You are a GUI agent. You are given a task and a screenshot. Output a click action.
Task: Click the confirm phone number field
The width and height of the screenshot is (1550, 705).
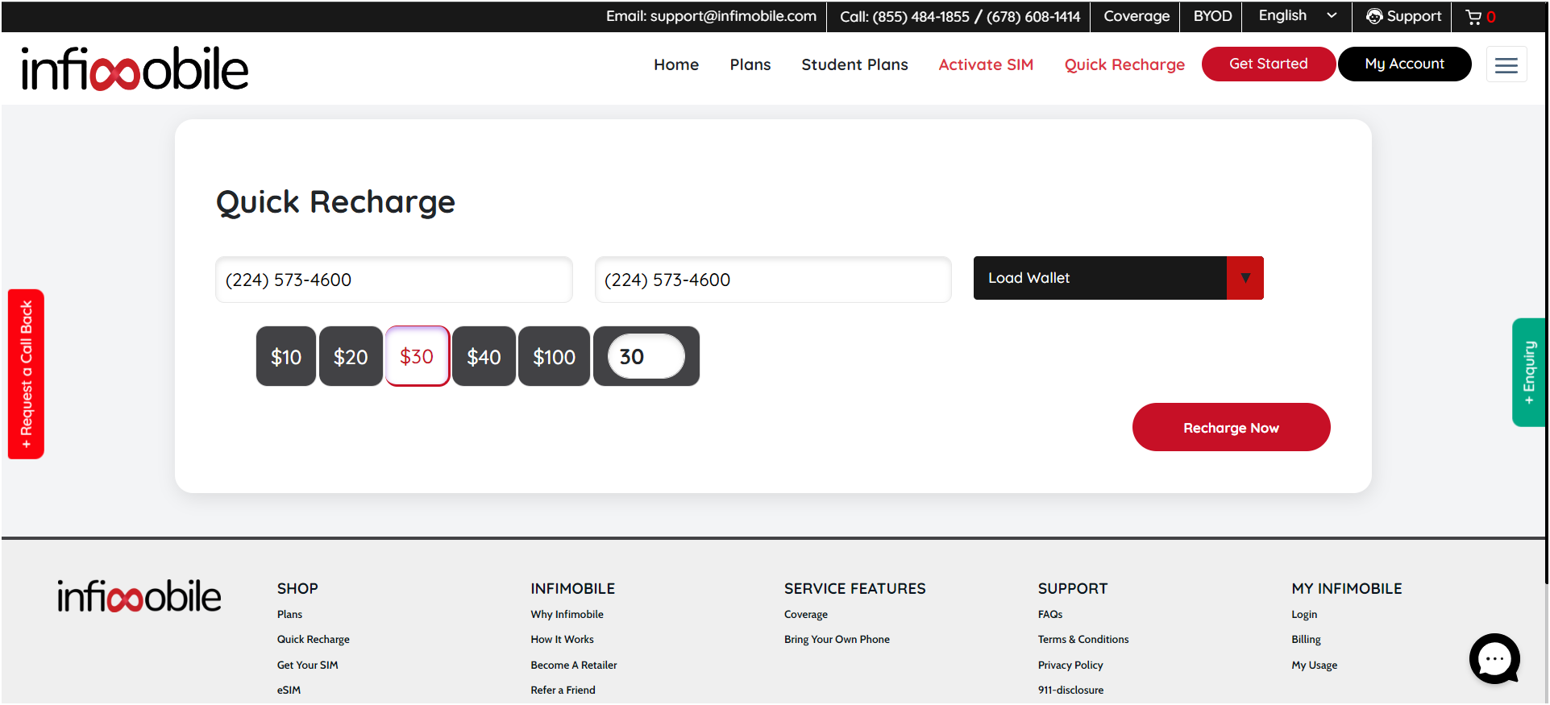click(x=773, y=280)
